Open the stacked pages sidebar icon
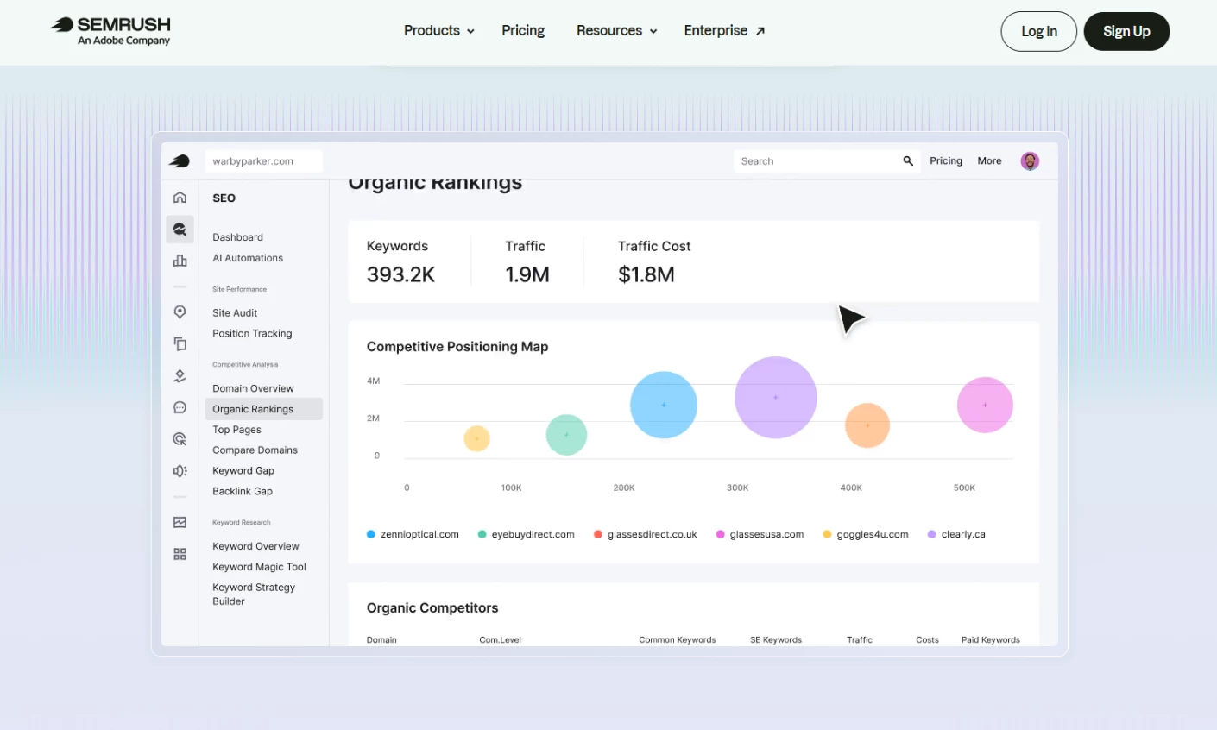The image size is (1217, 730). [180, 343]
